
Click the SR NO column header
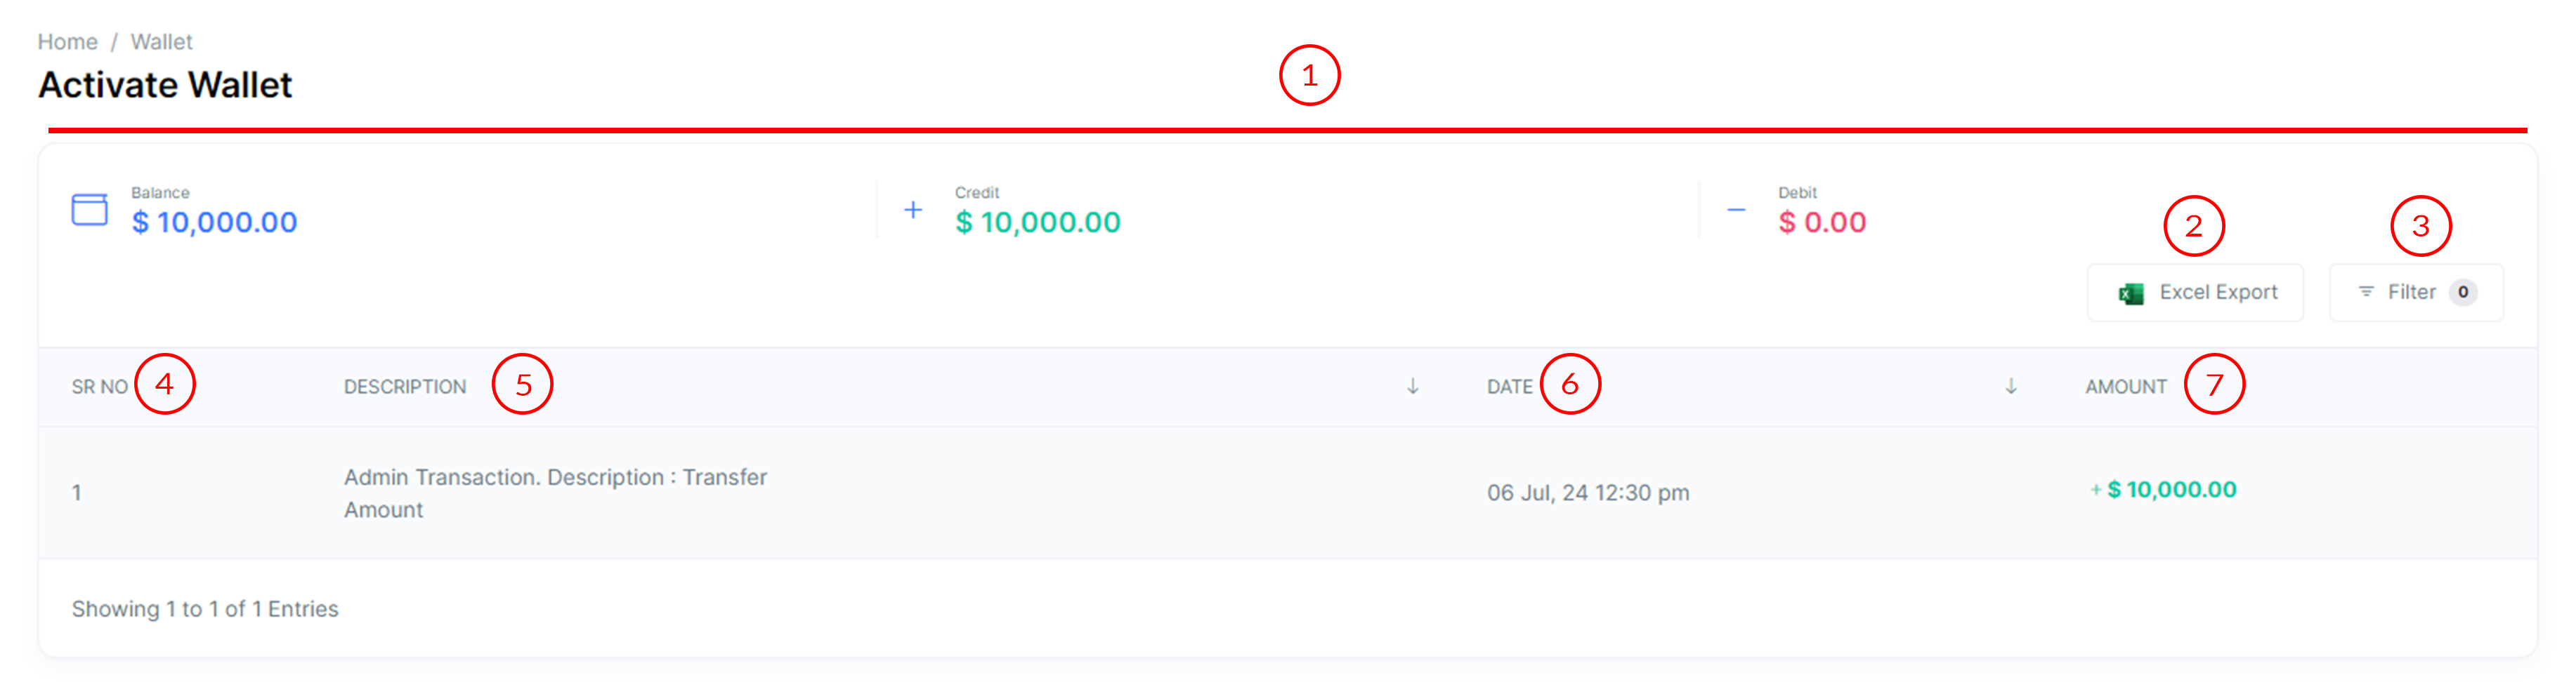pyautogui.click(x=99, y=387)
